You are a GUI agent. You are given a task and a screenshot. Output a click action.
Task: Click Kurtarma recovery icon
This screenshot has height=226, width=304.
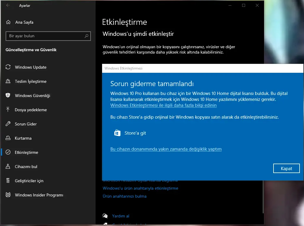[8, 138]
